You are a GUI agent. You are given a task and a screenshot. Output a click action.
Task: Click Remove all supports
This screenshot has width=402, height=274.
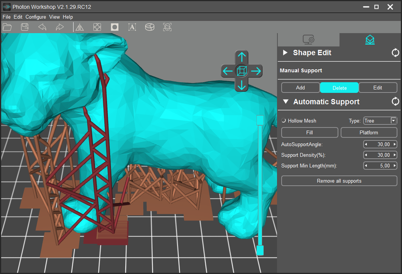339,181
